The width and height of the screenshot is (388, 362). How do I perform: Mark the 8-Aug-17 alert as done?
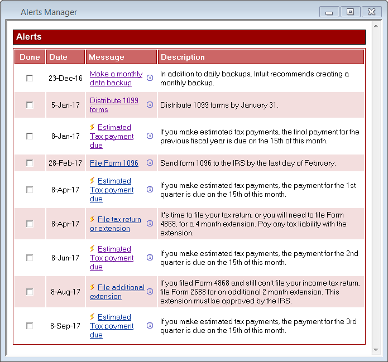pyautogui.click(x=30, y=292)
